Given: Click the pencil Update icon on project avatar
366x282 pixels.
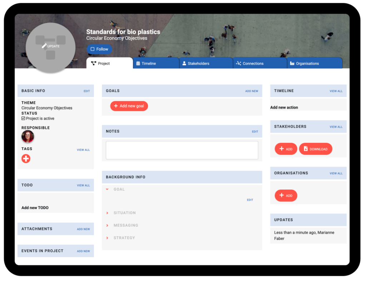Looking at the screenshot, I should point(44,46).
